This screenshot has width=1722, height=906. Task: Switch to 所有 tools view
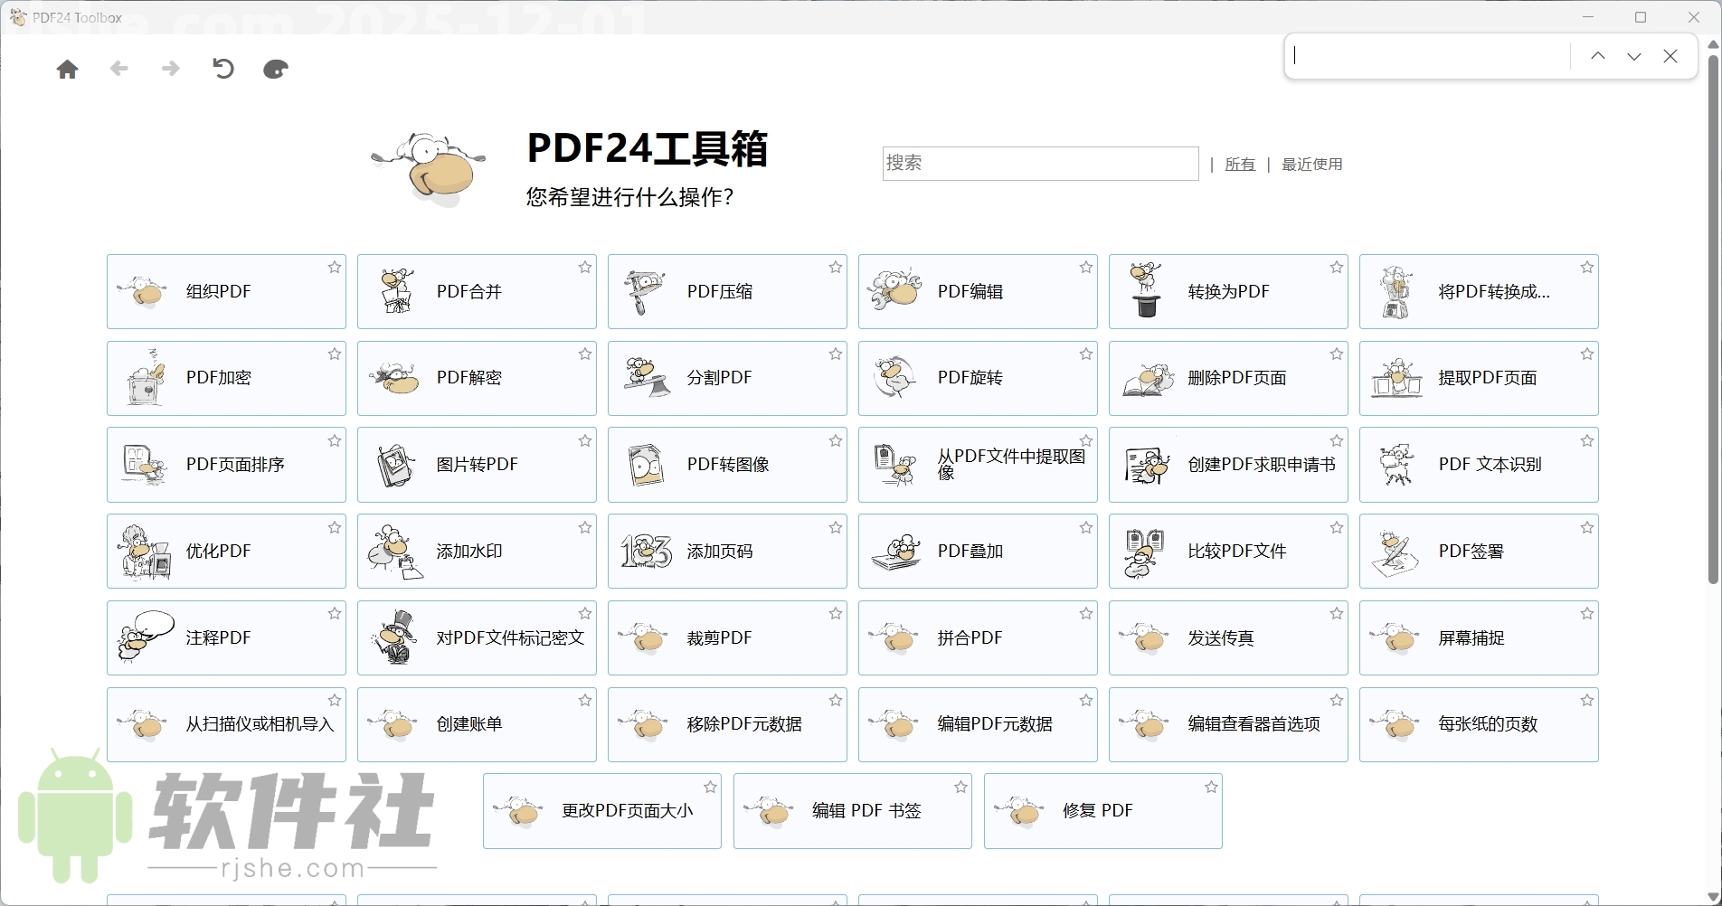[x=1240, y=164]
